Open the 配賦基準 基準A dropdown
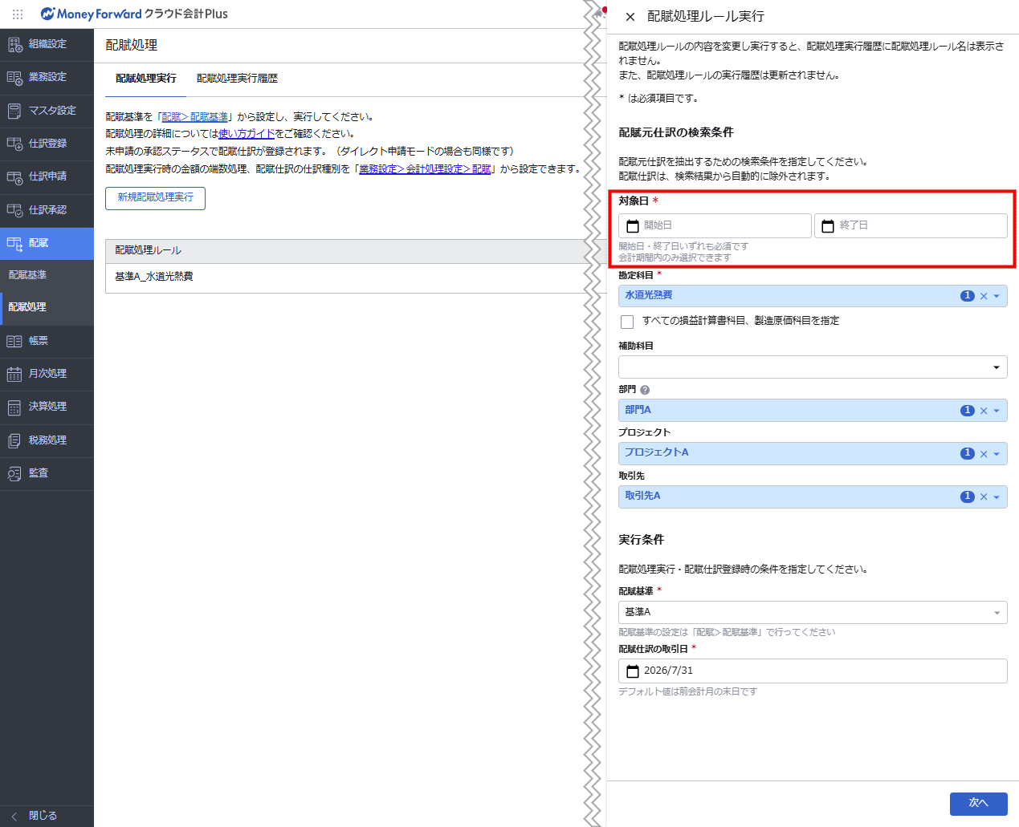 pos(813,612)
